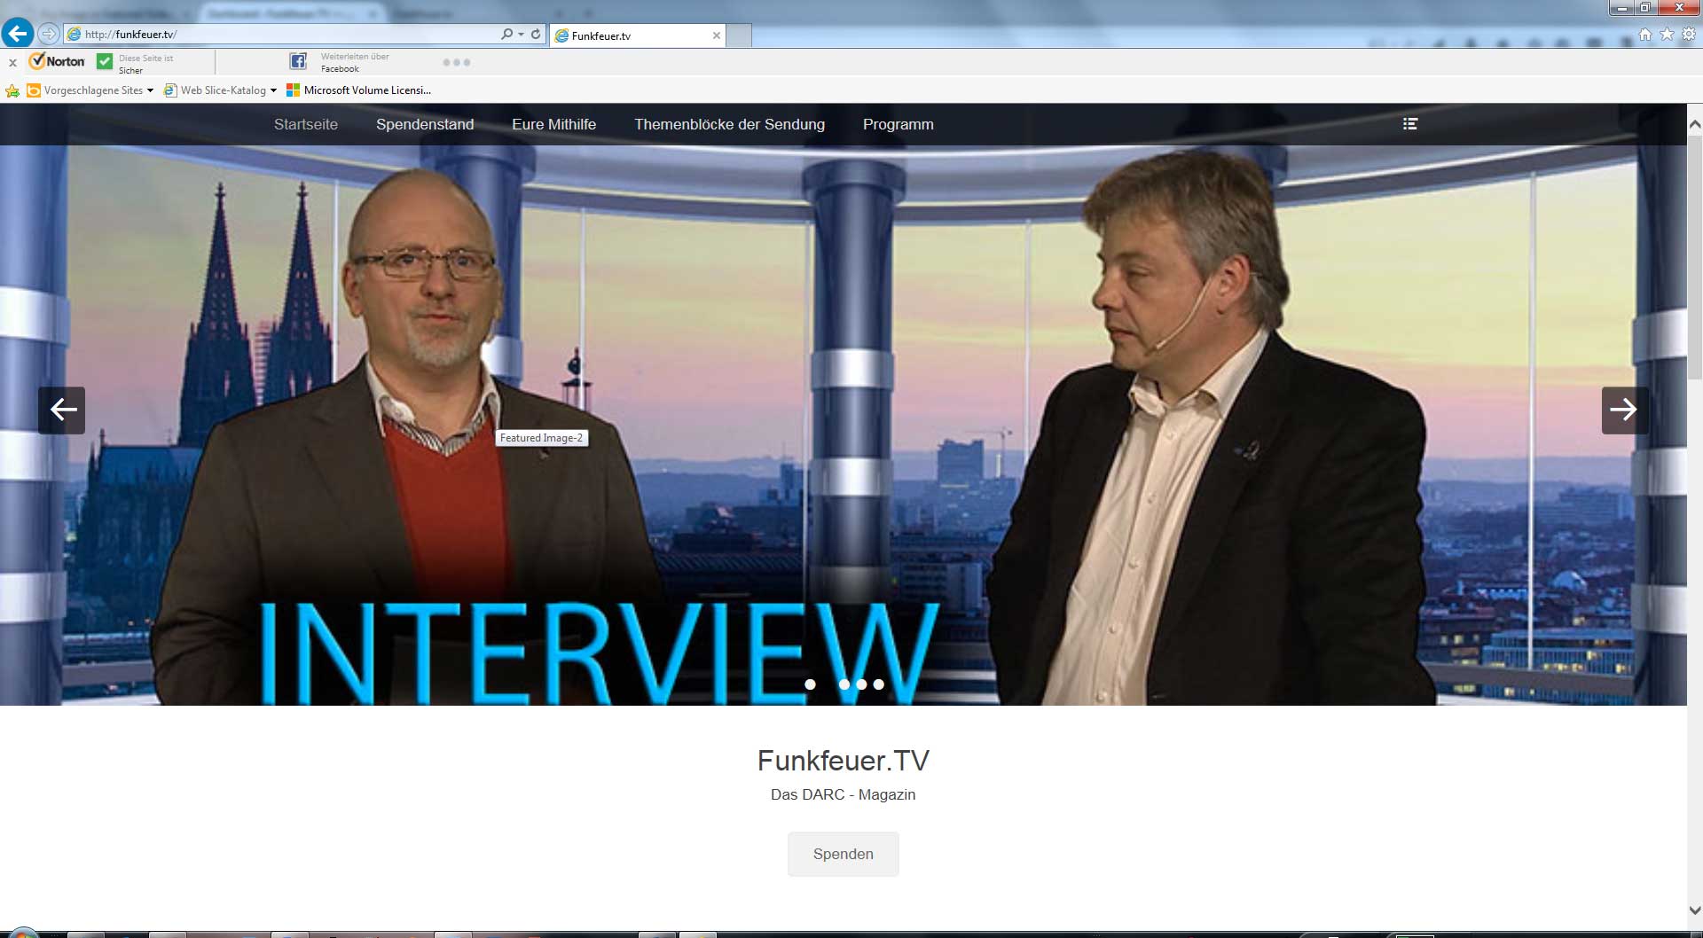Reload the page with the refresh icon

[536, 34]
